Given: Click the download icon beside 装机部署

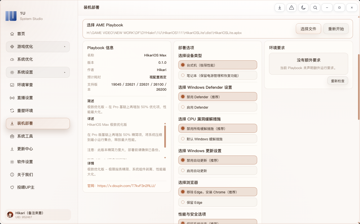Looking at the screenshot, I should pyautogui.click(x=12, y=124).
